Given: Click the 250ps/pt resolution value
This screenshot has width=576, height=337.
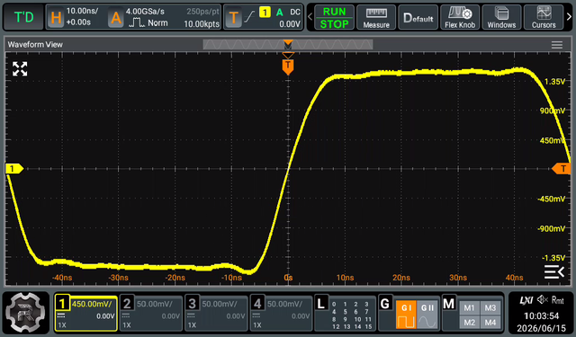Looking at the screenshot, I should pyautogui.click(x=202, y=12).
